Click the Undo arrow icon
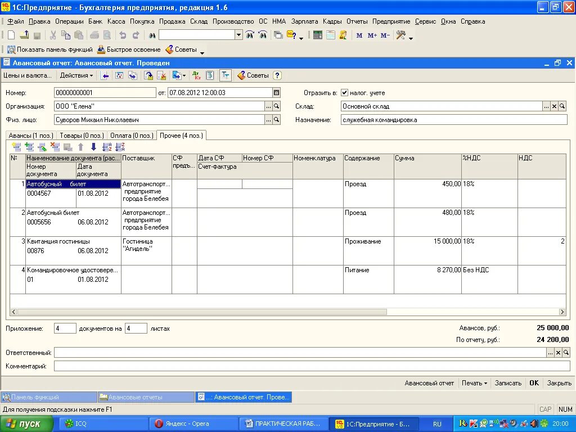 (123, 35)
